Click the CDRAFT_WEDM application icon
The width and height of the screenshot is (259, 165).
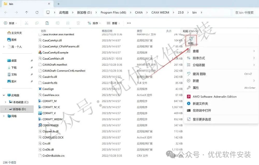[40, 119]
